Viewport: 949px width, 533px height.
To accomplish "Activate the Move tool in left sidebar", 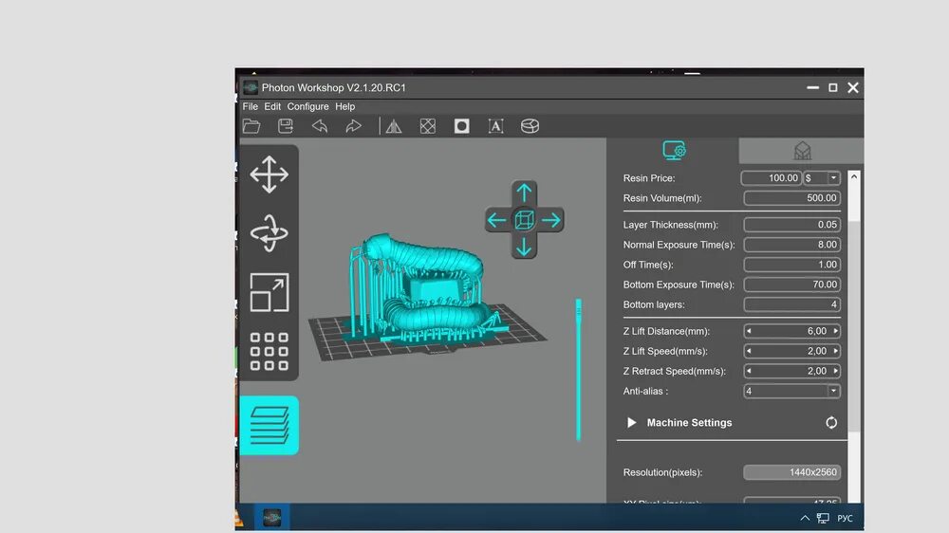I will pos(270,175).
